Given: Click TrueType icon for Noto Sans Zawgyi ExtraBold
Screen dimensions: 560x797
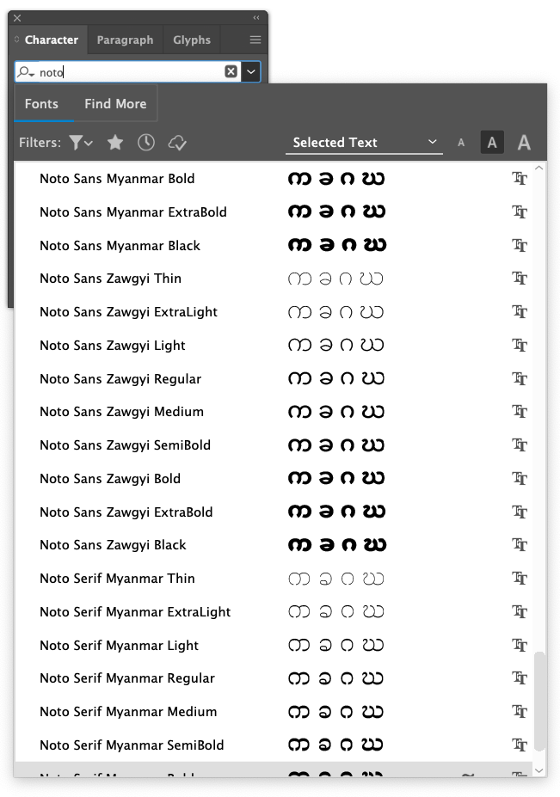Looking at the screenshot, I should coord(520,512).
